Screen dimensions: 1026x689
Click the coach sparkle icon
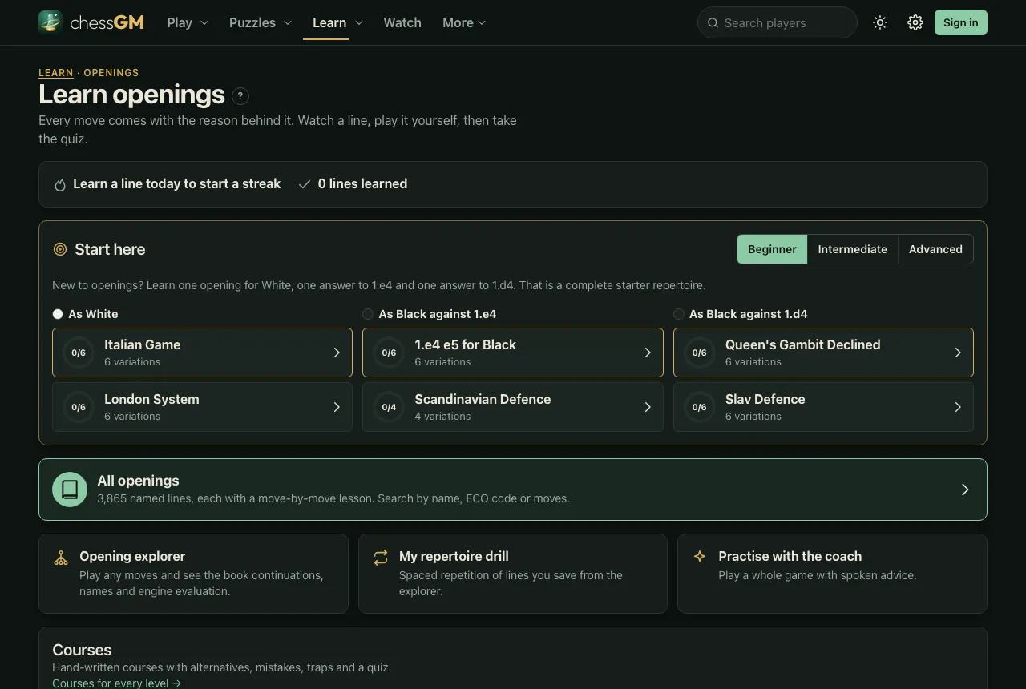pyautogui.click(x=700, y=556)
